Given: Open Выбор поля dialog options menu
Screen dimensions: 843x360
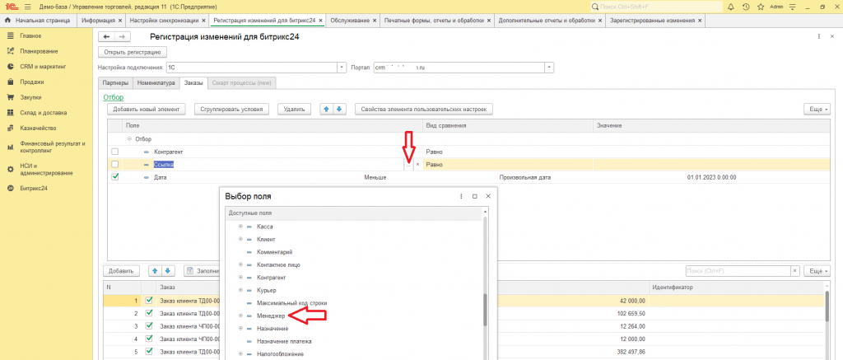Looking at the screenshot, I should tap(461, 196).
